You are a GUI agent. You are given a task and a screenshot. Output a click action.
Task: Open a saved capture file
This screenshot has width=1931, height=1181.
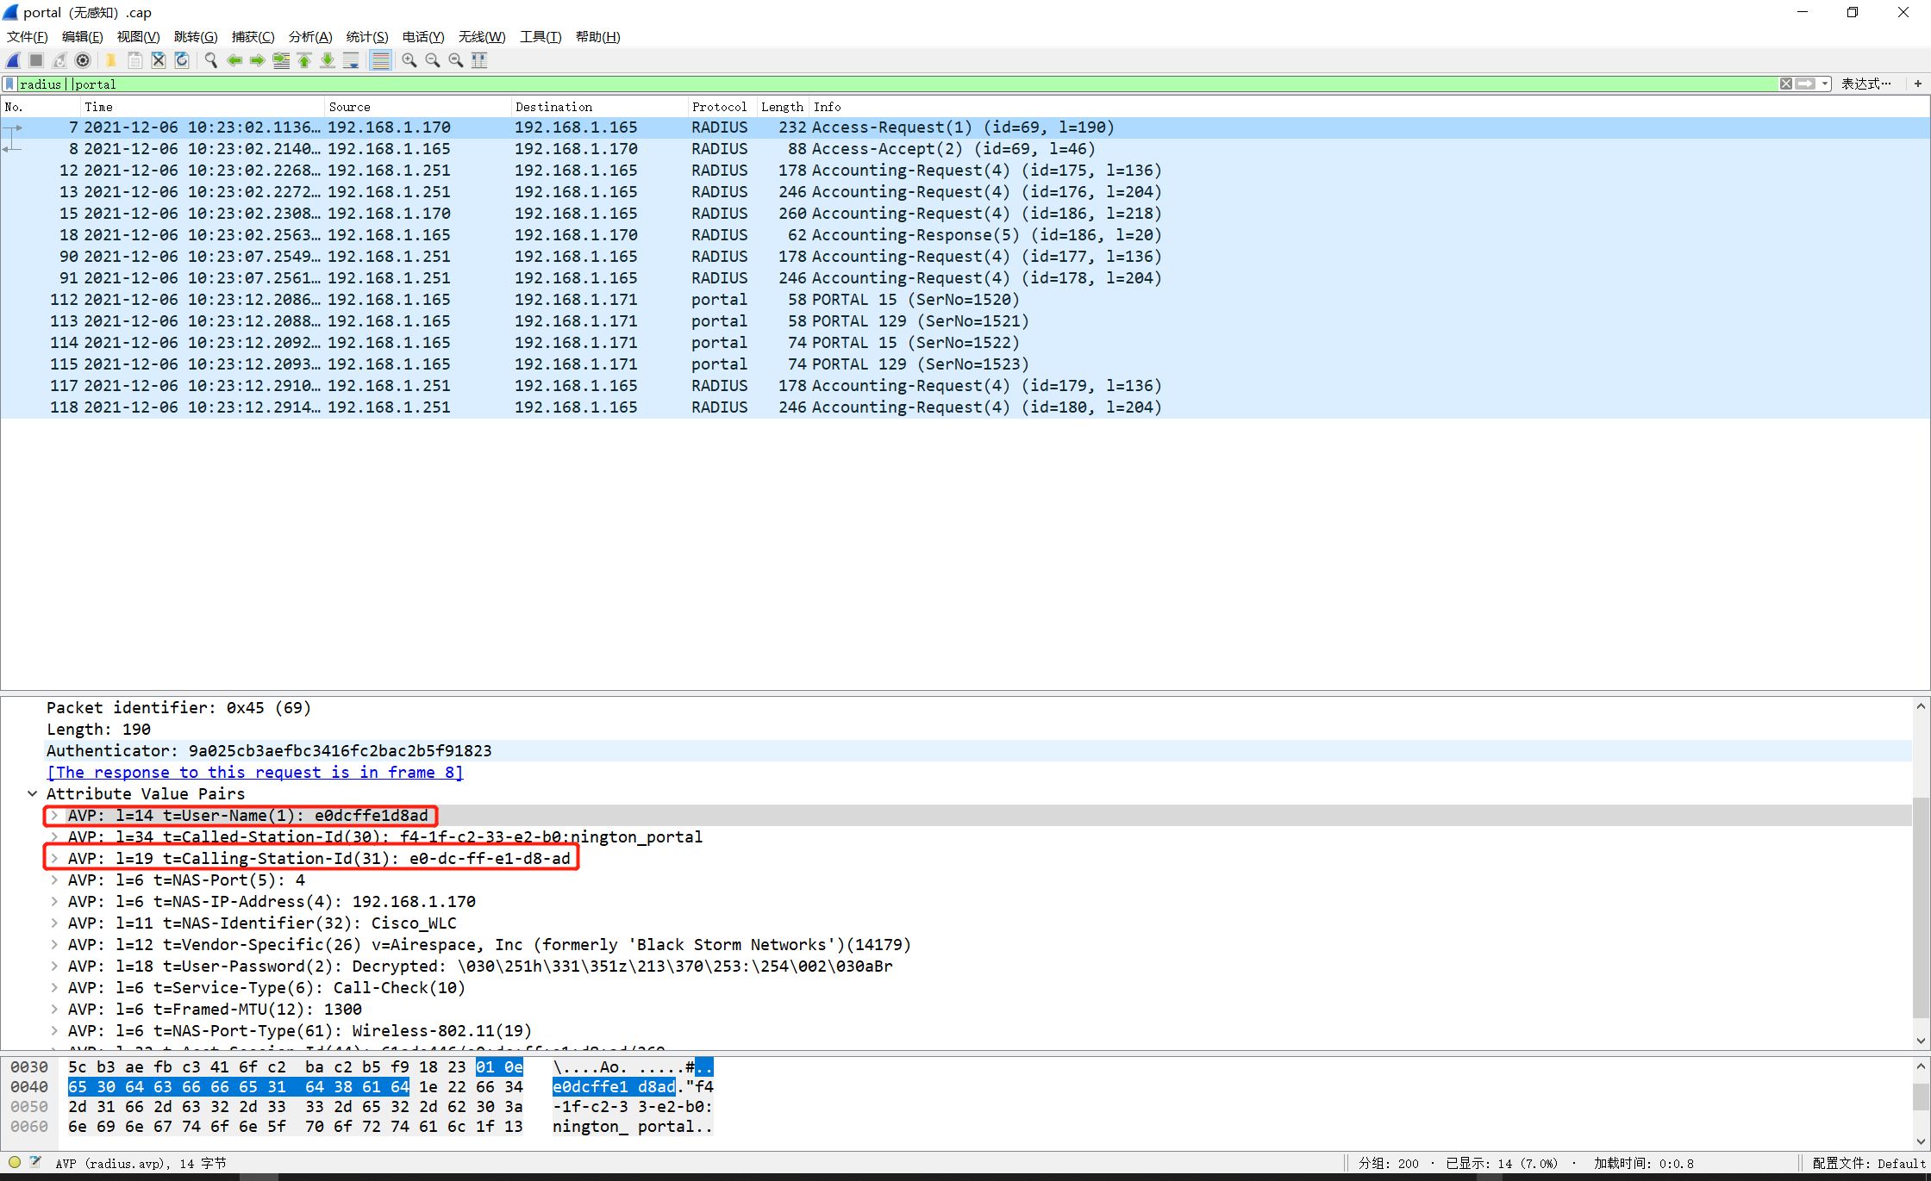coord(110,60)
